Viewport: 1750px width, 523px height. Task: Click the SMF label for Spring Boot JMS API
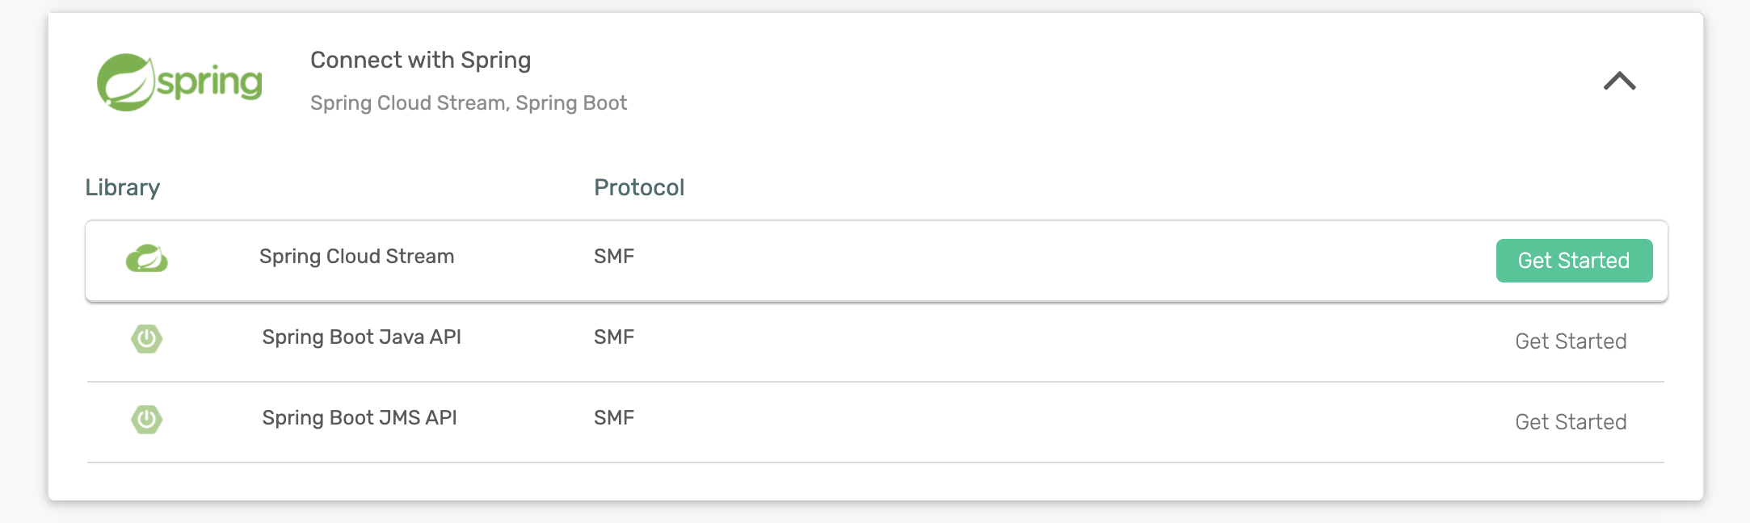[x=613, y=418]
